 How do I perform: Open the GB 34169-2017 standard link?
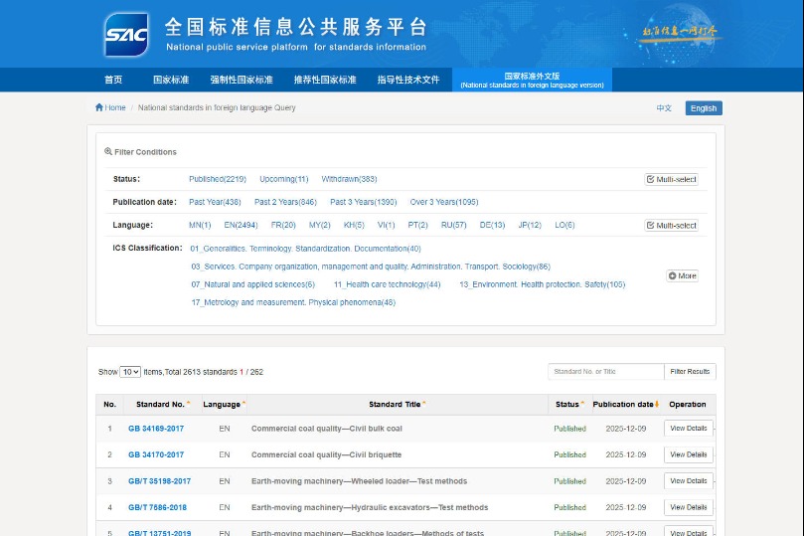click(156, 429)
